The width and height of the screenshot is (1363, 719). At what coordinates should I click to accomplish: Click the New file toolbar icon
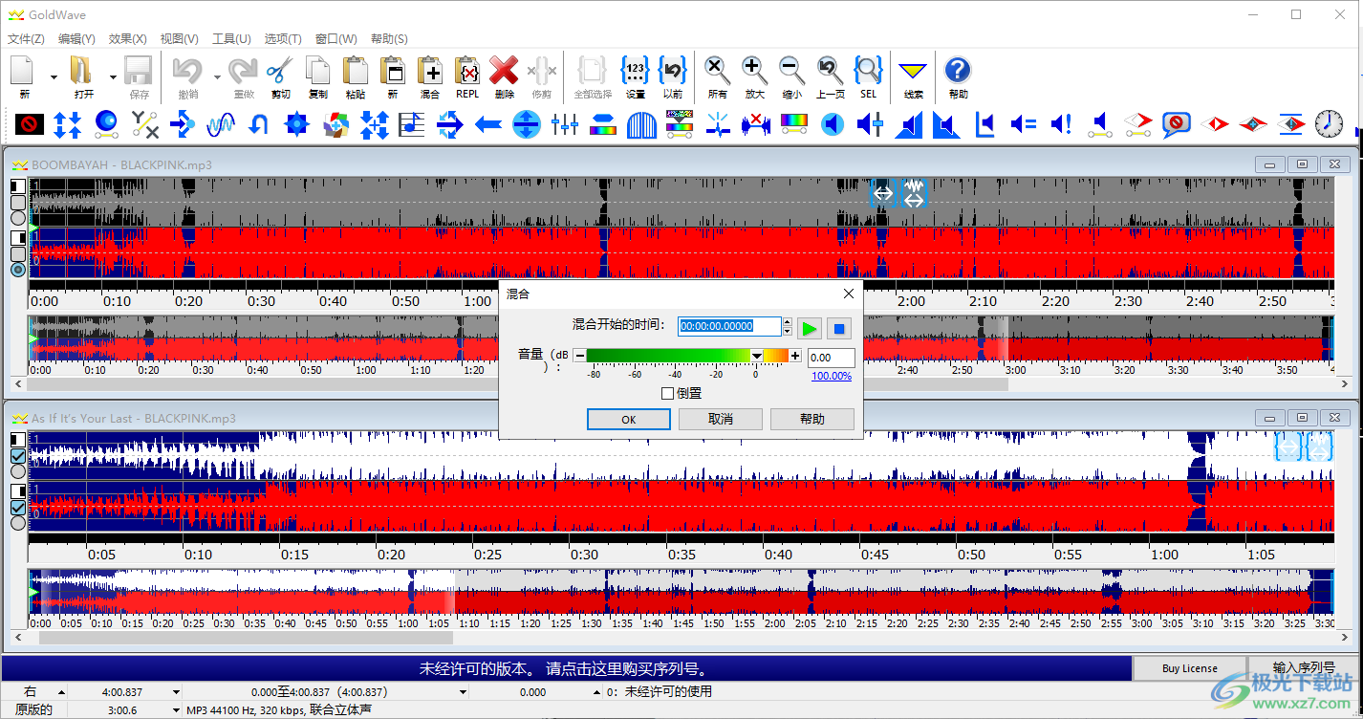point(24,71)
